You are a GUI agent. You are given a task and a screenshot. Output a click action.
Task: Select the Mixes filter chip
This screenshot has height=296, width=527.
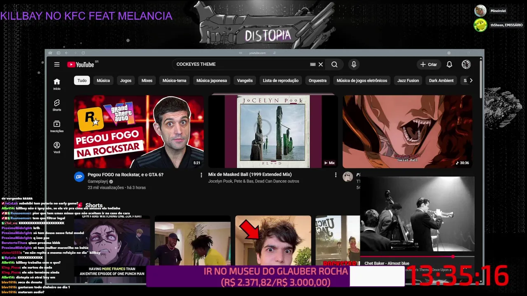click(x=147, y=81)
